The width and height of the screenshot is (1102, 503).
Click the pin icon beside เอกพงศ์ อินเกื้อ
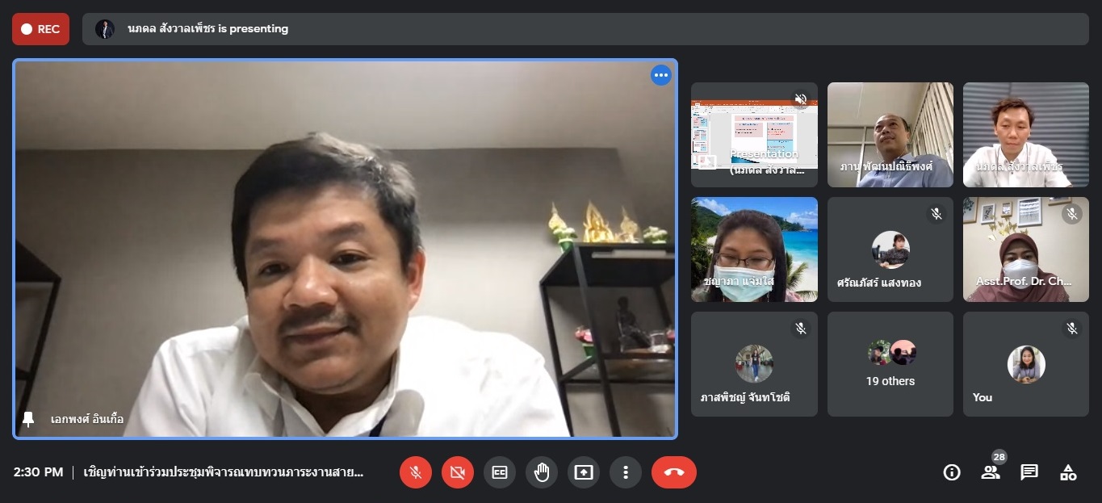(28, 419)
